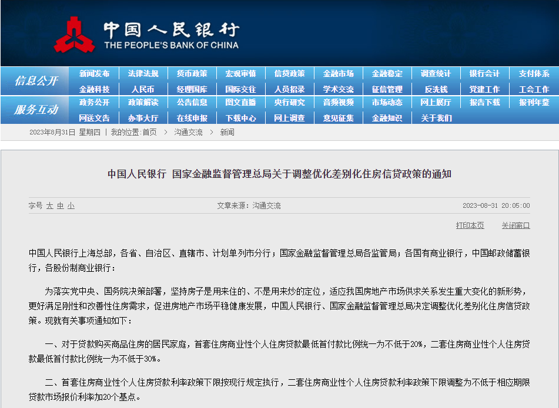Image resolution: width=559 pixels, height=408 pixels.
Task: Open 调查统计 menu item
Action: [x=436, y=74]
